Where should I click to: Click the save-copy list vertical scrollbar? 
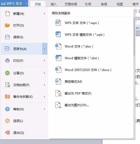(134, 36)
